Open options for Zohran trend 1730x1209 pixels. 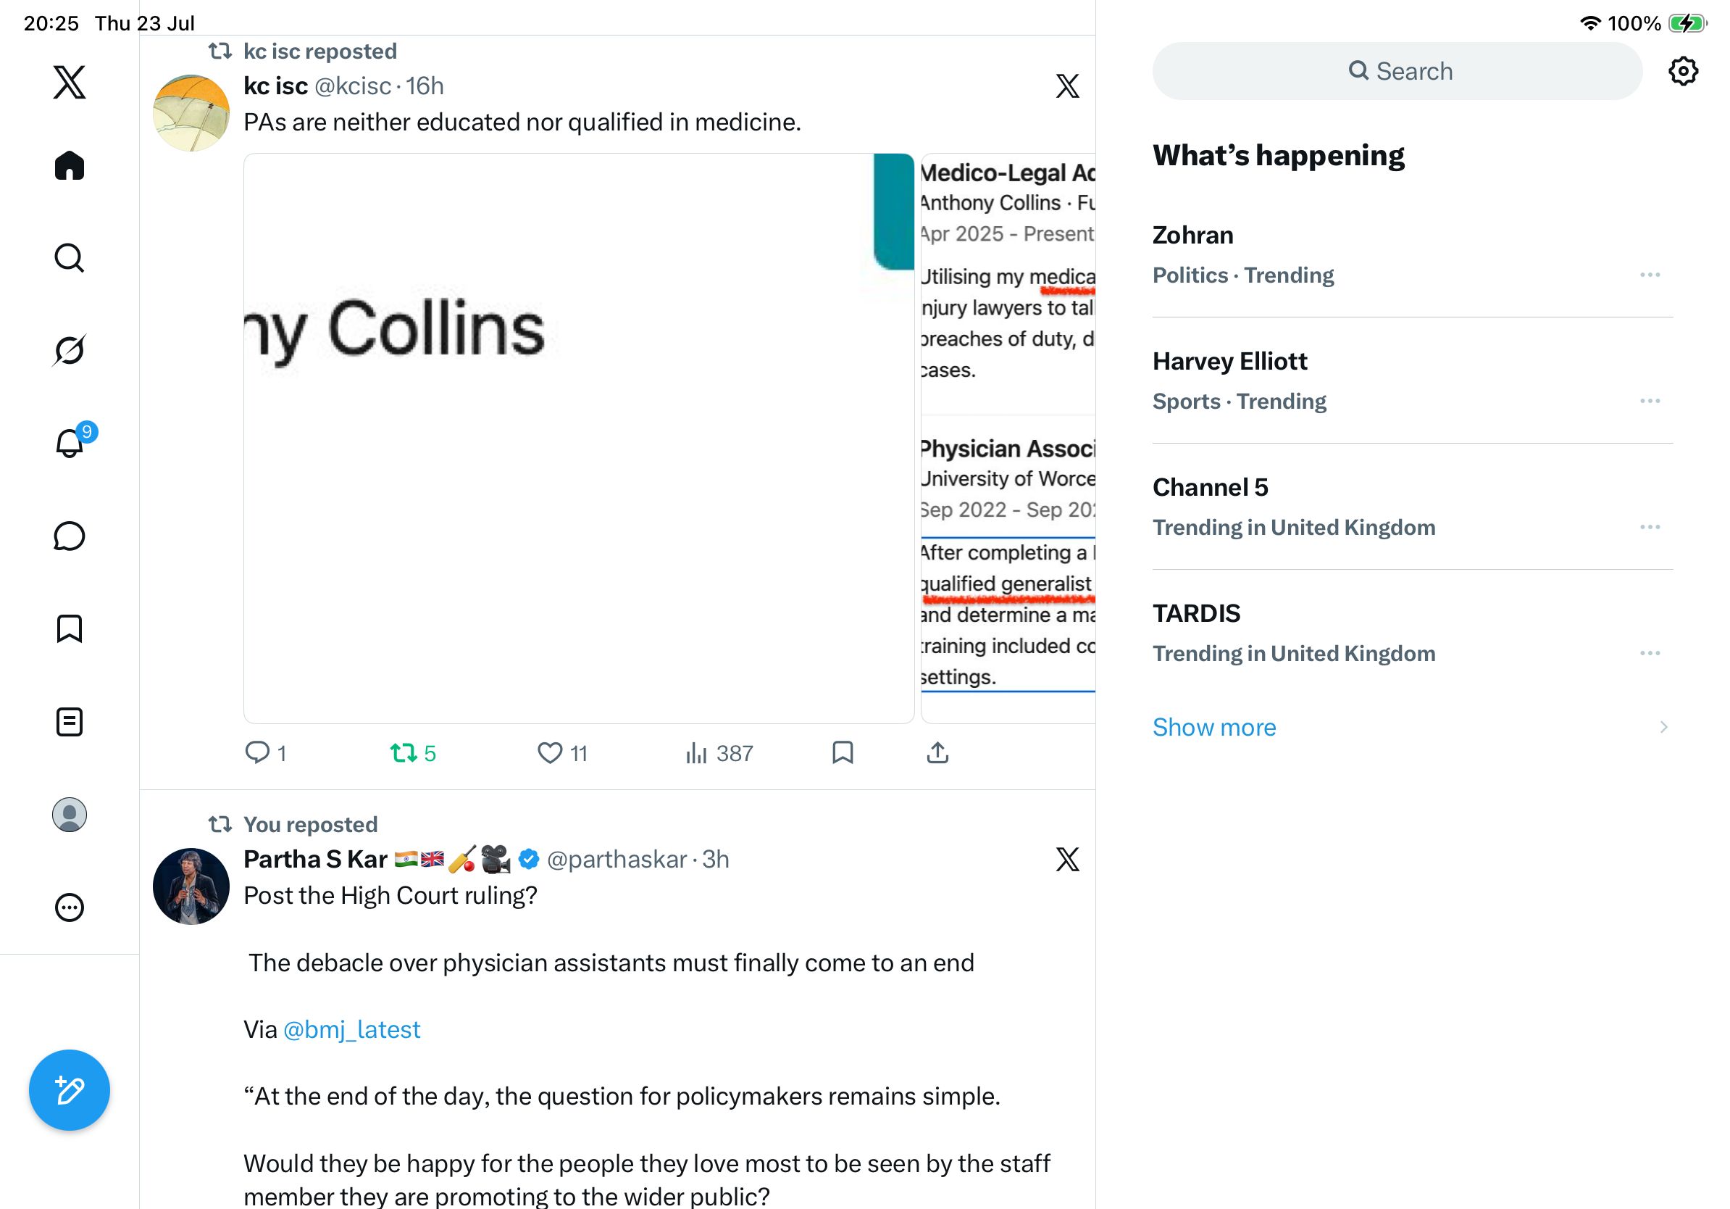click(1650, 275)
